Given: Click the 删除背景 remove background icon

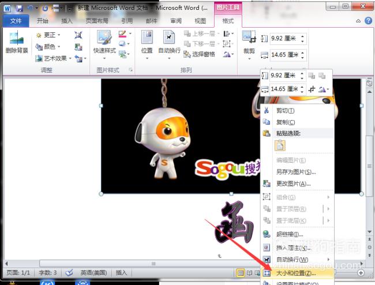Looking at the screenshot, I should point(17,37).
